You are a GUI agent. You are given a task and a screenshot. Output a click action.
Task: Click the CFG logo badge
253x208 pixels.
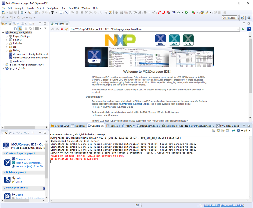pyautogui.click(x=188, y=40)
